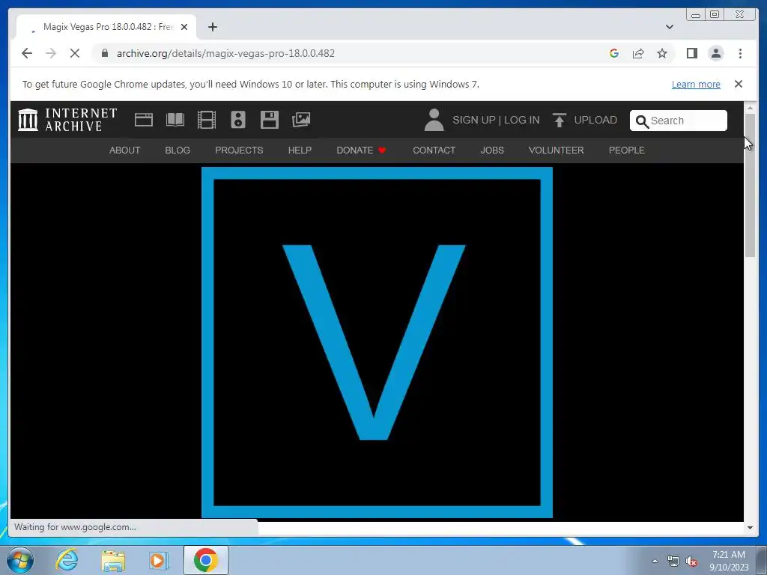Open Windows Explorer from taskbar
Screen dimensions: 767x575
[113, 560]
